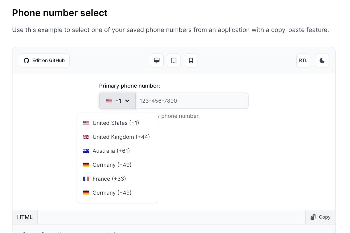
Task: Click the phone number input field
Action: point(192,101)
